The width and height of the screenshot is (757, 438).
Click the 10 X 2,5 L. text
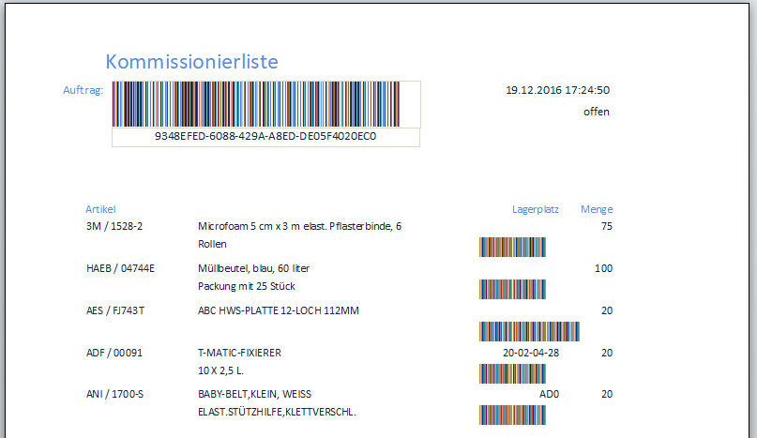220,370
